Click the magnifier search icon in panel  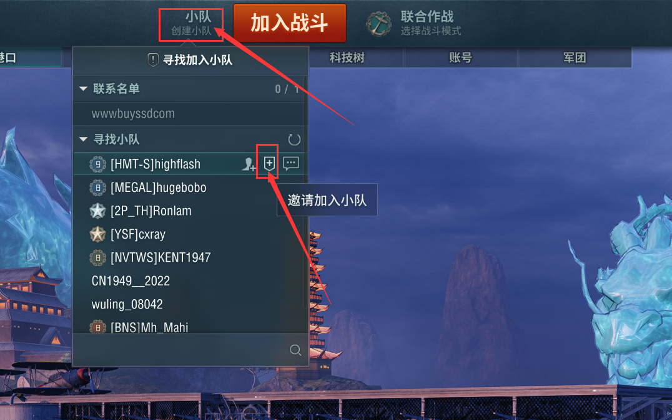295,350
